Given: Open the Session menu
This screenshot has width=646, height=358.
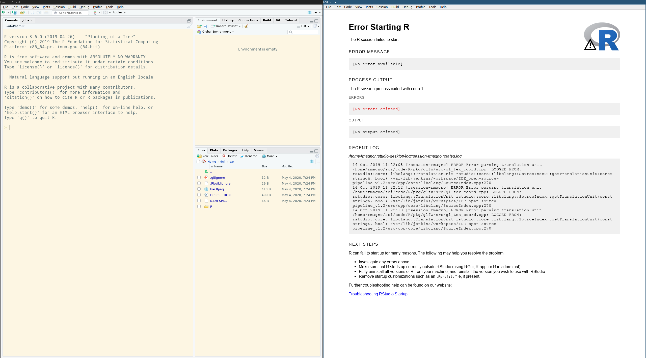Looking at the screenshot, I should [59, 7].
